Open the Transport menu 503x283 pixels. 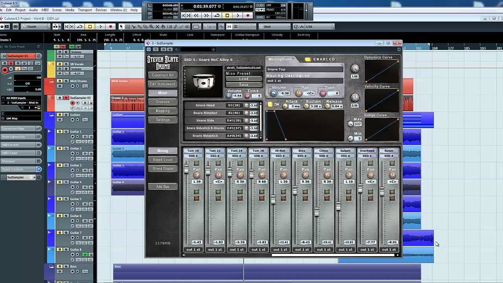pos(85,10)
